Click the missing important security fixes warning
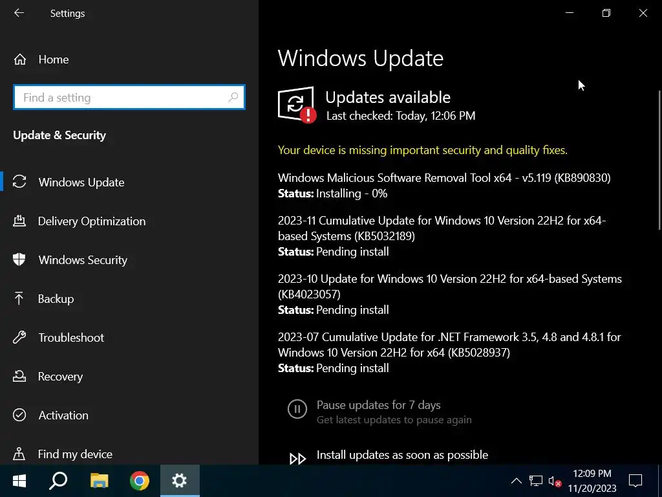 [x=423, y=150]
